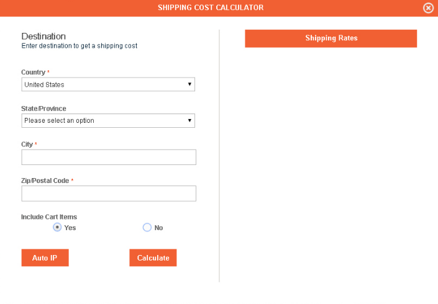Click the Include Cart Items label
Screen dimensions: 438x304
tap(49, 217)
